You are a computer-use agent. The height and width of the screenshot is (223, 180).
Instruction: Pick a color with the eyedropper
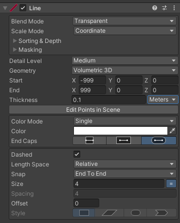tap(172, 131)
